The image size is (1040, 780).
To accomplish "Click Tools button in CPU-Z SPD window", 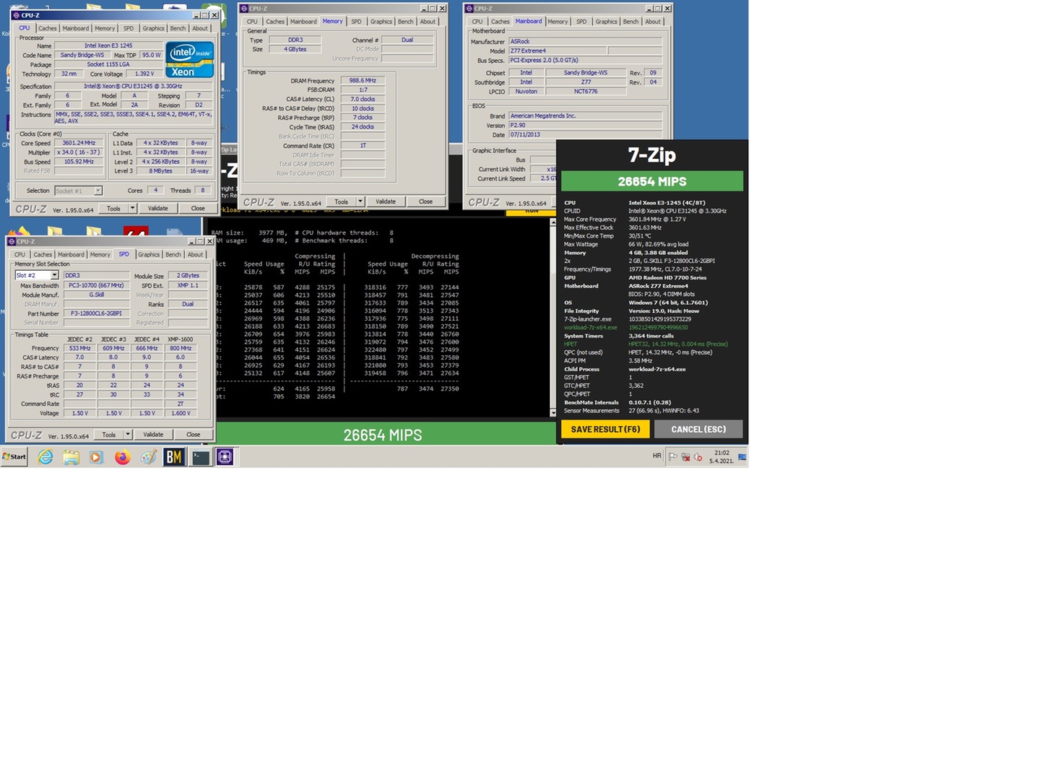I will pyautogui.click(x=109, y=434).
